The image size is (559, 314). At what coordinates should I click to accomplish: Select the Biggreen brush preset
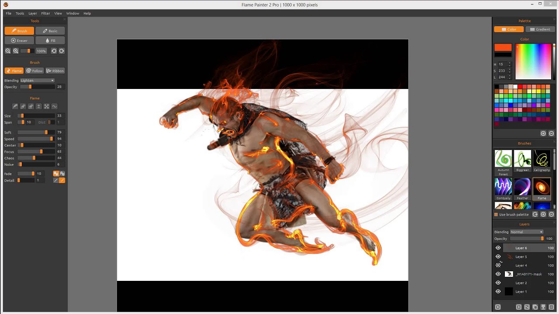pyautogui.click(x=522, y=160)
